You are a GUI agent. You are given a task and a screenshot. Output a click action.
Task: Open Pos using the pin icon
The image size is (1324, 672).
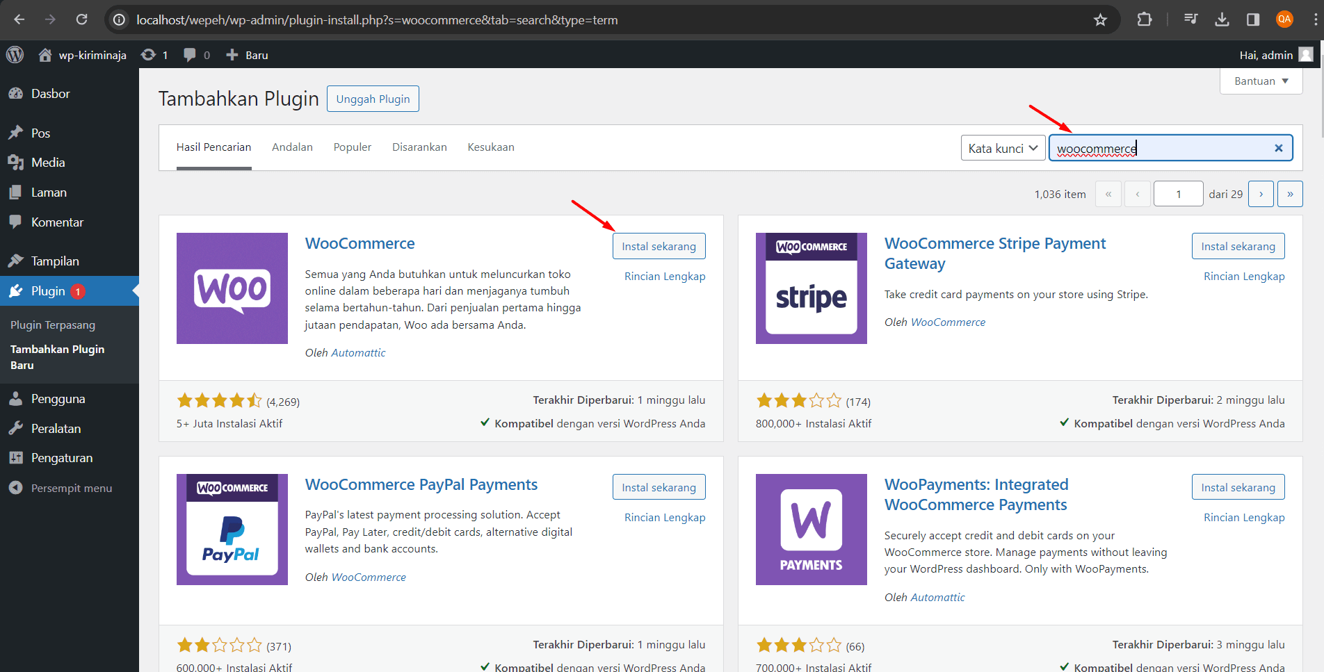[17, 132]
